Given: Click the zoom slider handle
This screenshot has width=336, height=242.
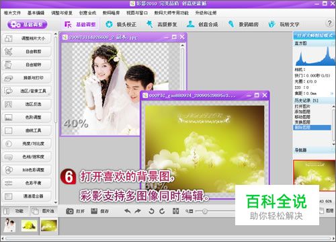Looking at the screenshot, I should coord(204,211).
